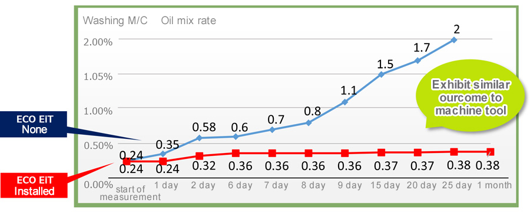Viewport: 530px width, 213px height.
Task: Select red square marker at 15 day
Action: pos(381,152)
